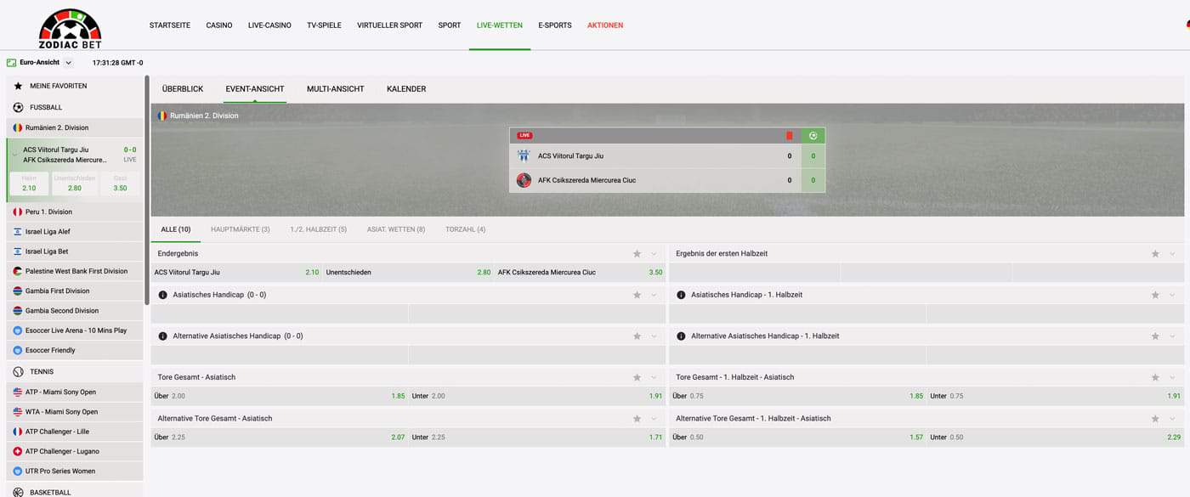Click info icon for Alternative Asiatisches Handicap - 1. Halbzeit
1190x497 pixels.
point(681,336)
